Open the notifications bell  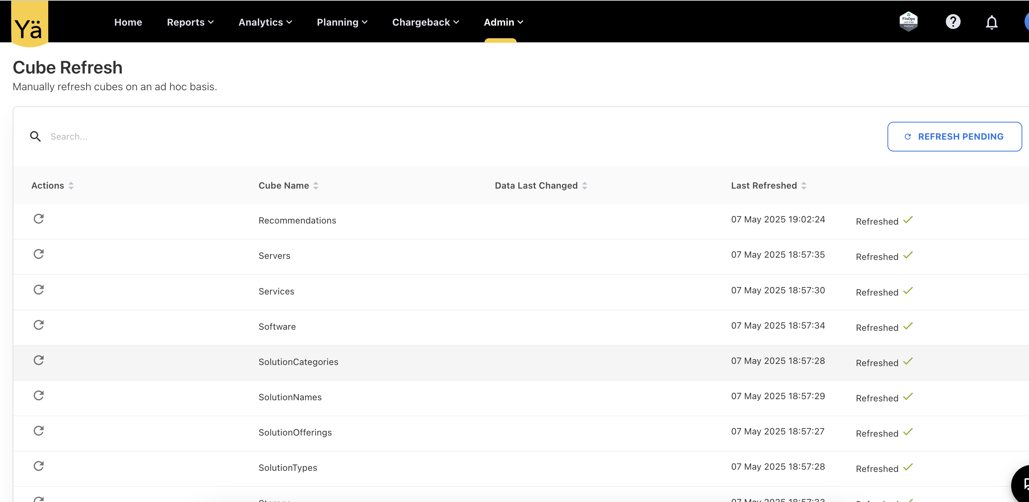point(991,22)
